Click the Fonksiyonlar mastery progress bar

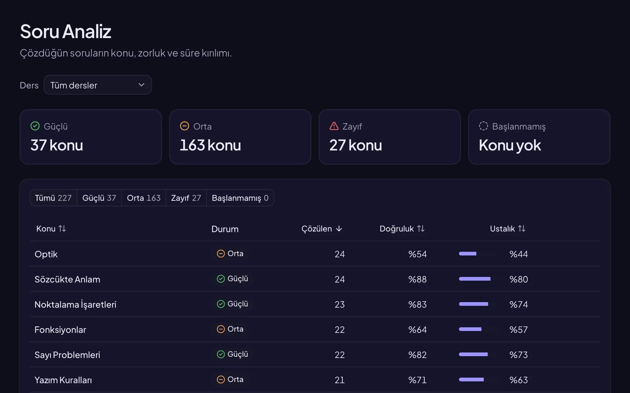click(479, 329)
